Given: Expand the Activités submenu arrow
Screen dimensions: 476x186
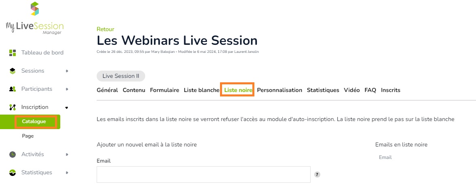Looking at the screenshot, I should pos(67,155).
